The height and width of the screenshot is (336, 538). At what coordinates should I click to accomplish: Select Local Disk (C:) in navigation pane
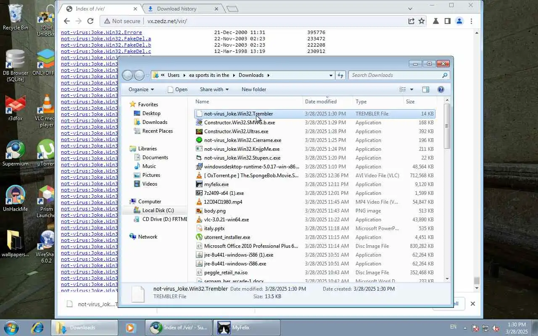(x=158, y=210)
